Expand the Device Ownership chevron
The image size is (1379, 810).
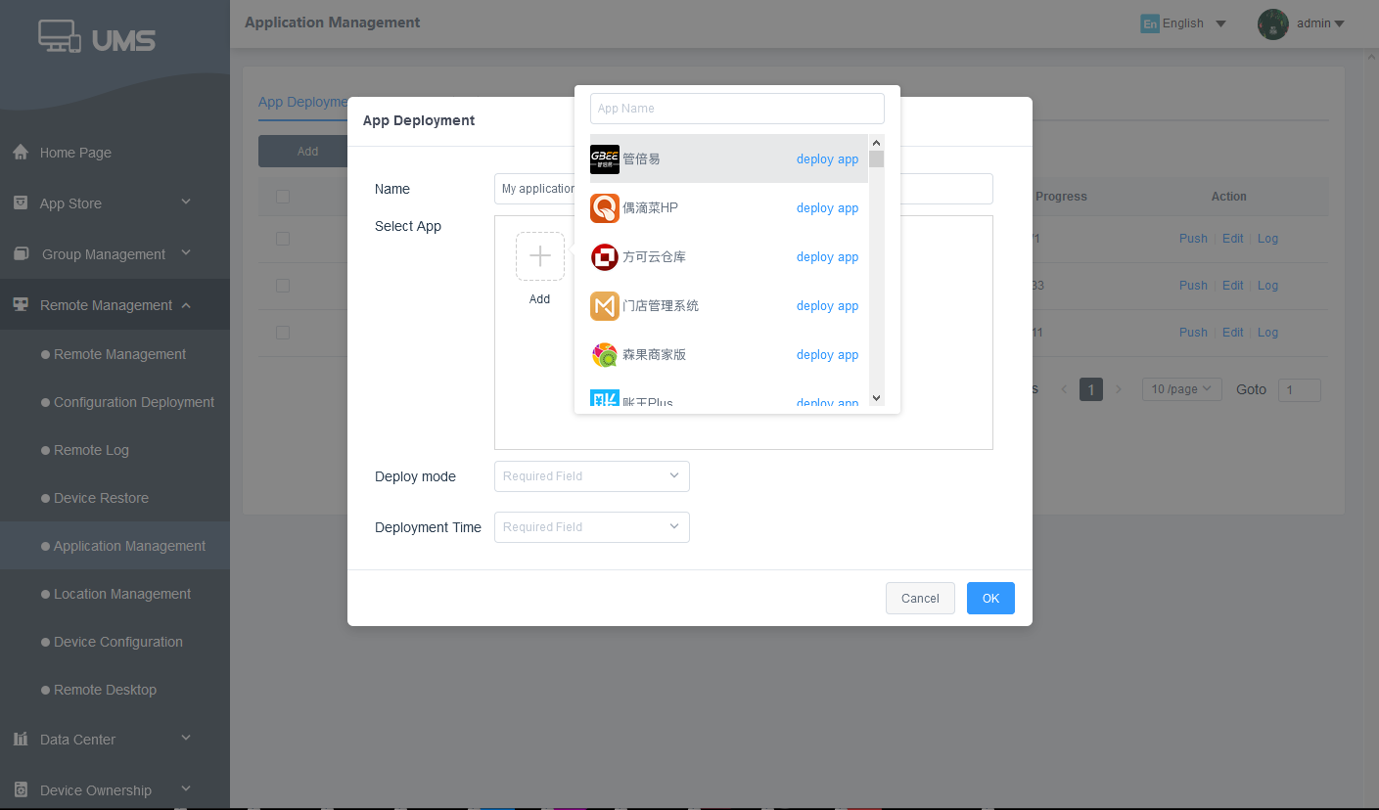(x=186, y=789)
